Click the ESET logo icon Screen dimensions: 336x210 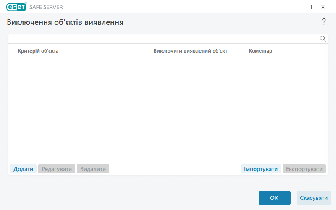pyautogui.click(x=16, y=7)
